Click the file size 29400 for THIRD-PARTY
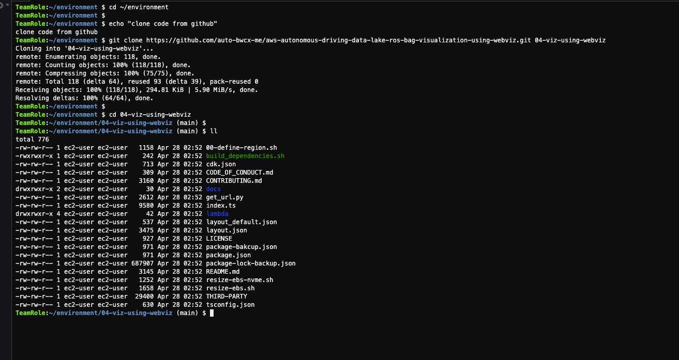Image resolution: width=679 pixels, height=360 pixels. coord(144,296)
